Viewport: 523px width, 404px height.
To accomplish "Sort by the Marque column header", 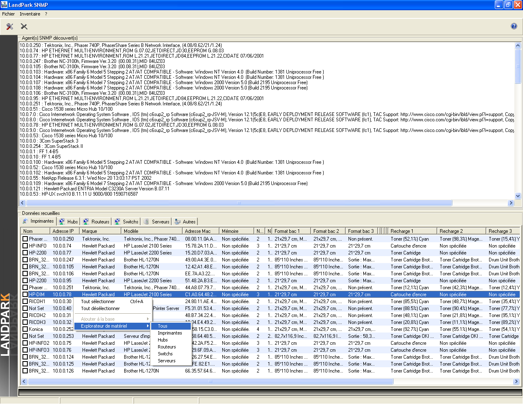I will [x=100, y=231].
